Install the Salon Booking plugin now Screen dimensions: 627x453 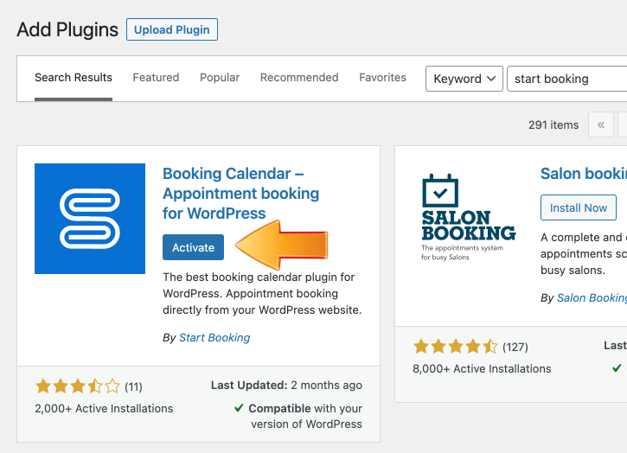[579, 207]
